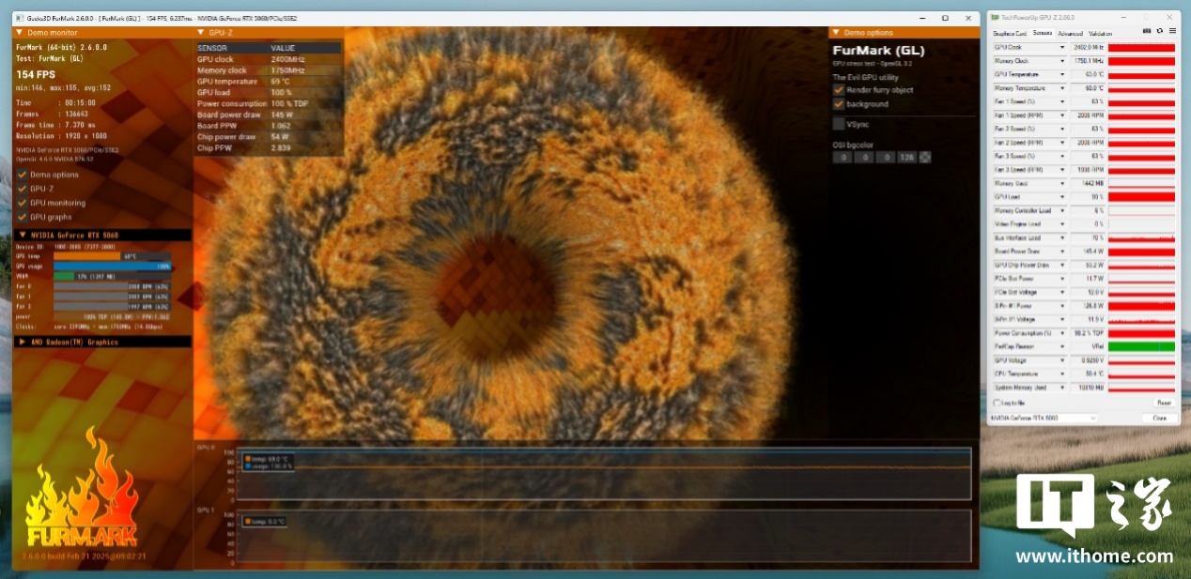Click the System Memory Used value
Image resolution: width=1191 pixels, height=579 pixels.
pyautogui.click(x=1088, y=388)
